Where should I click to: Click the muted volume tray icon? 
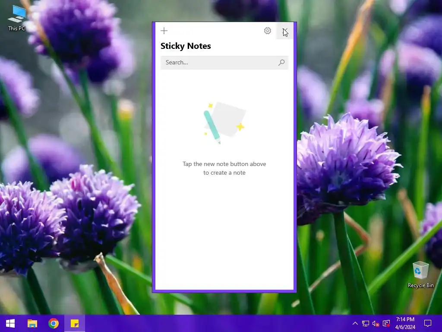(x=376, y=323)
